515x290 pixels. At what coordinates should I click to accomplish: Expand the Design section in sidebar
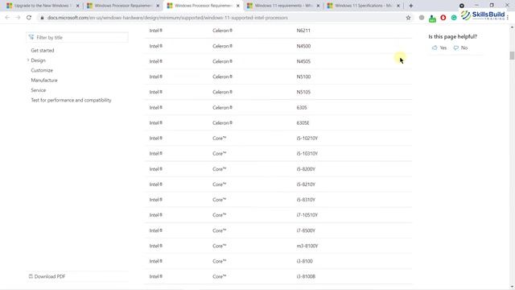(28, 60)
